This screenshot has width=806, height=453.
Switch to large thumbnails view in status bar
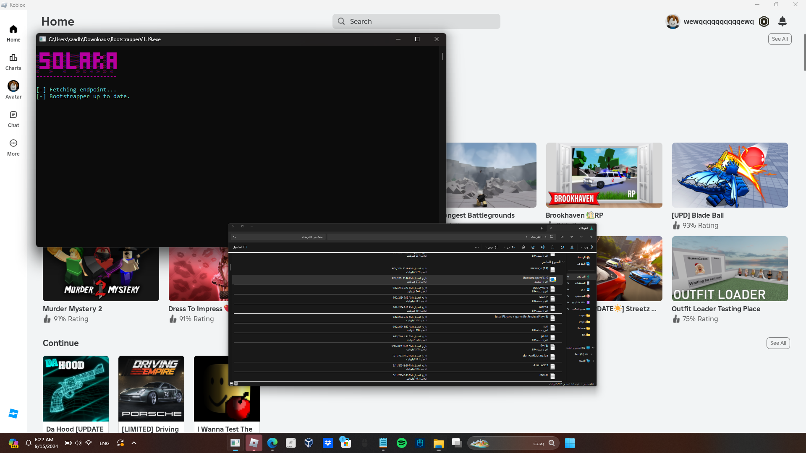pyautogui.click(x=231, y=383)
